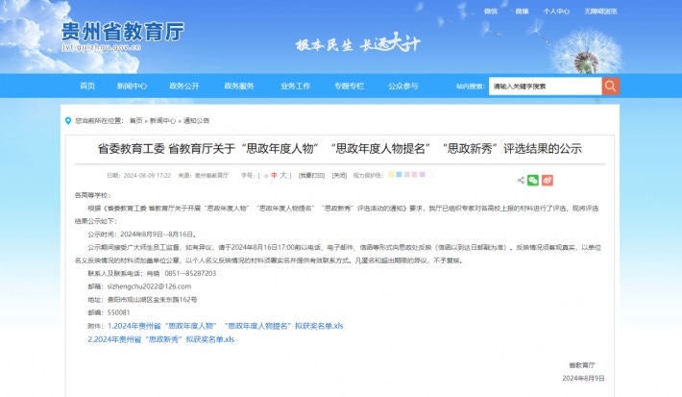The height and width of the screenshot is (397, 682).
Task: Click the 各高等学校 salutation text
Action: point(92,195)
